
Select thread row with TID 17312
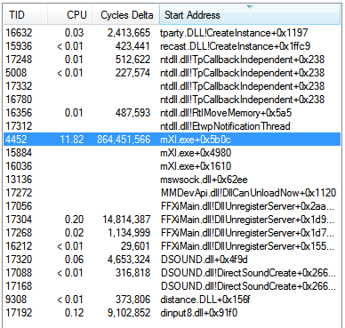[x=172, y=126]
